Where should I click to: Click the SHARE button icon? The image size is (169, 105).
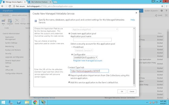click(x=159, y=15)
